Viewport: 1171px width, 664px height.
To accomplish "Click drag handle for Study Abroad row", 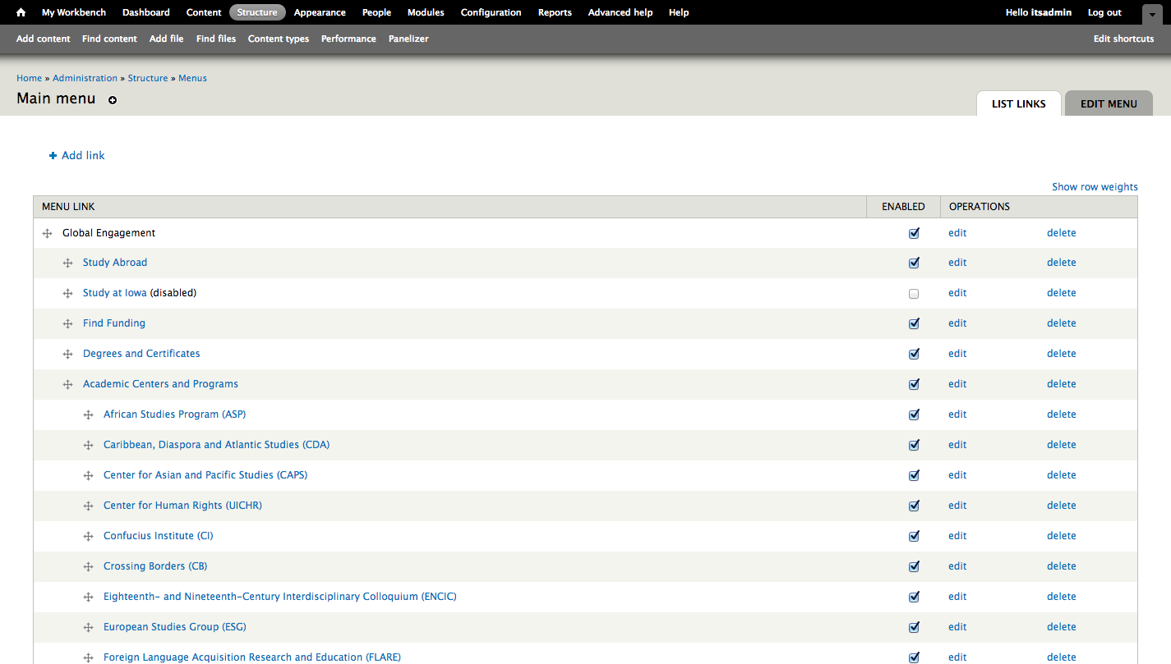I will pyautogui.click(x=67, y=263).
